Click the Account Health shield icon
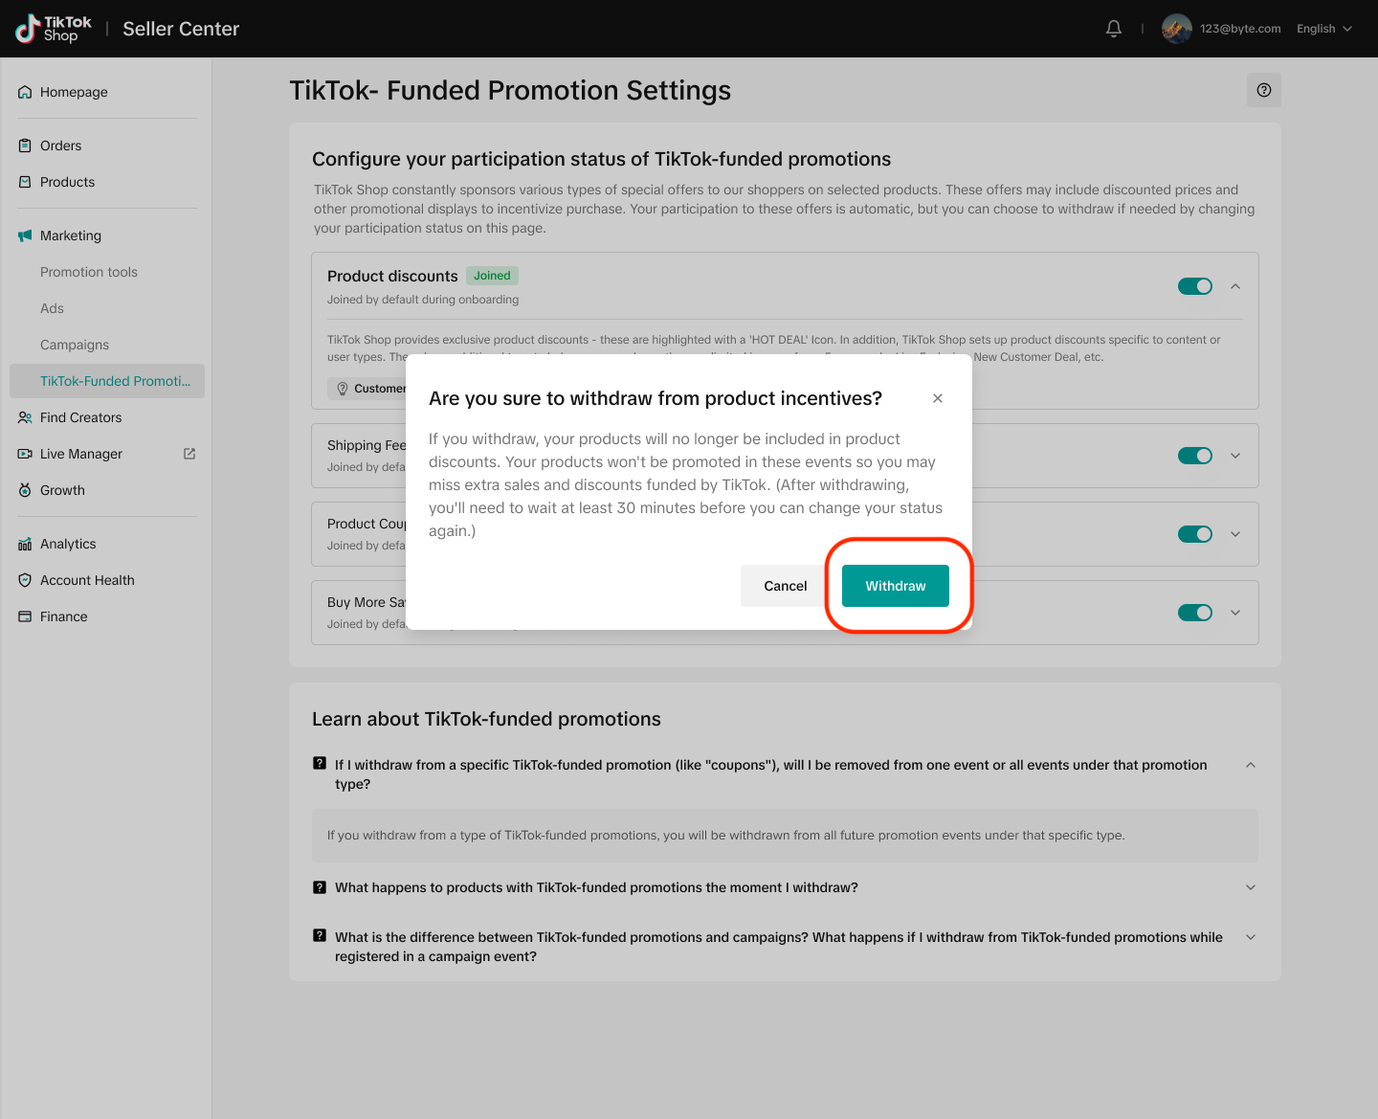Viewport: 1378px width, 1119px height. click(x=25, y=580)
